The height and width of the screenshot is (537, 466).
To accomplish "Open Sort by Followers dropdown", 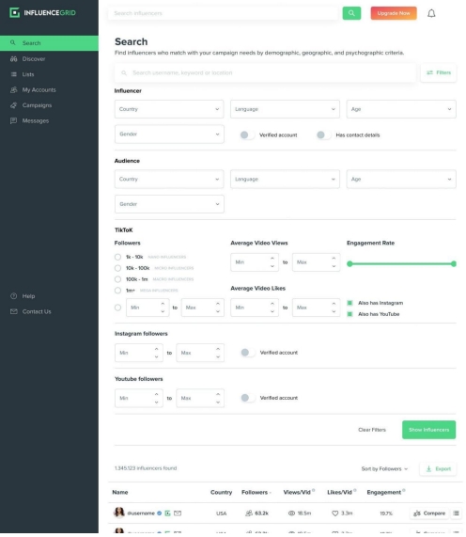I will pyautogui.click(x=384, y=468).
